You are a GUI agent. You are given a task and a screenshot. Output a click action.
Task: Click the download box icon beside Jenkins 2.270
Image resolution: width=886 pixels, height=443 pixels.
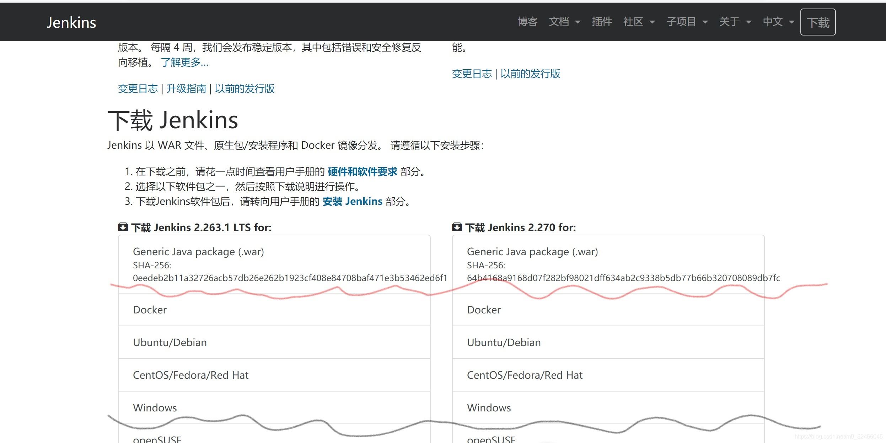pos(457,227)
